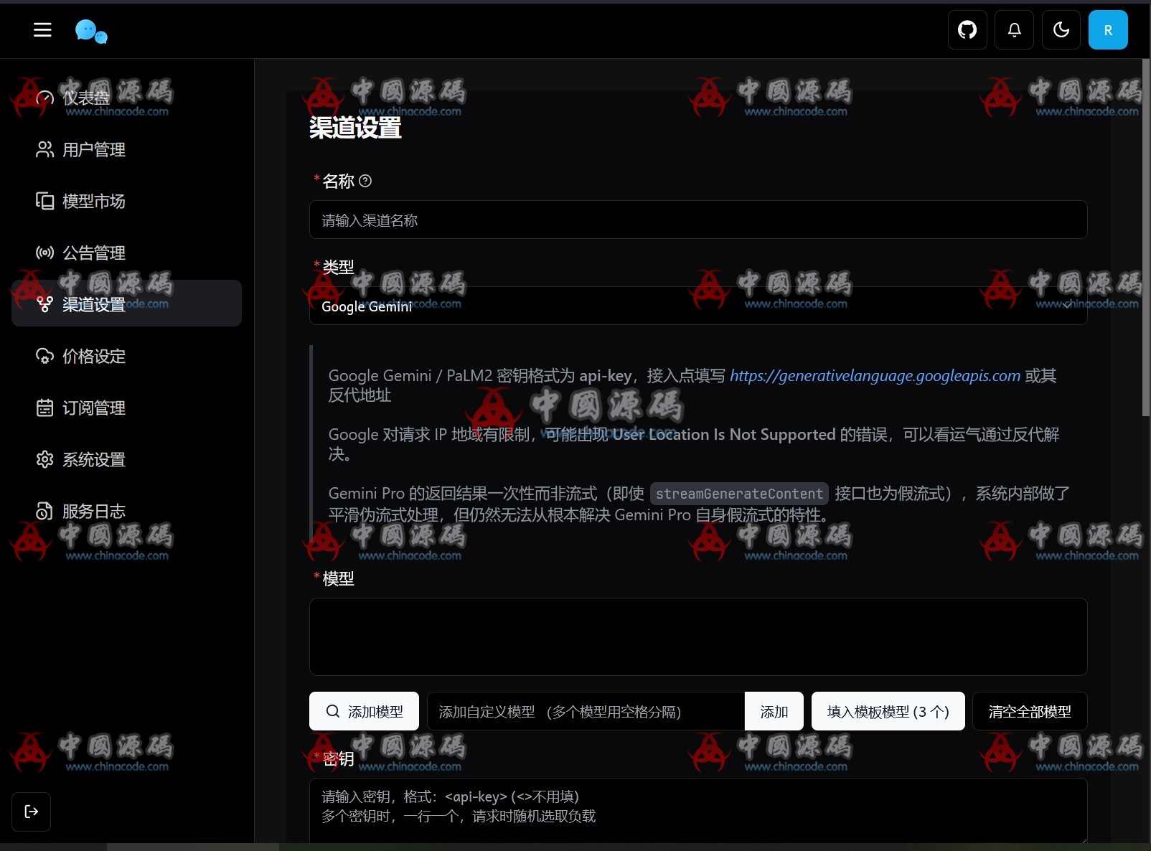Viewport: 1151px width, 851px height.
Task: Click the channel settings branch icon
Action: coord(44,304)
